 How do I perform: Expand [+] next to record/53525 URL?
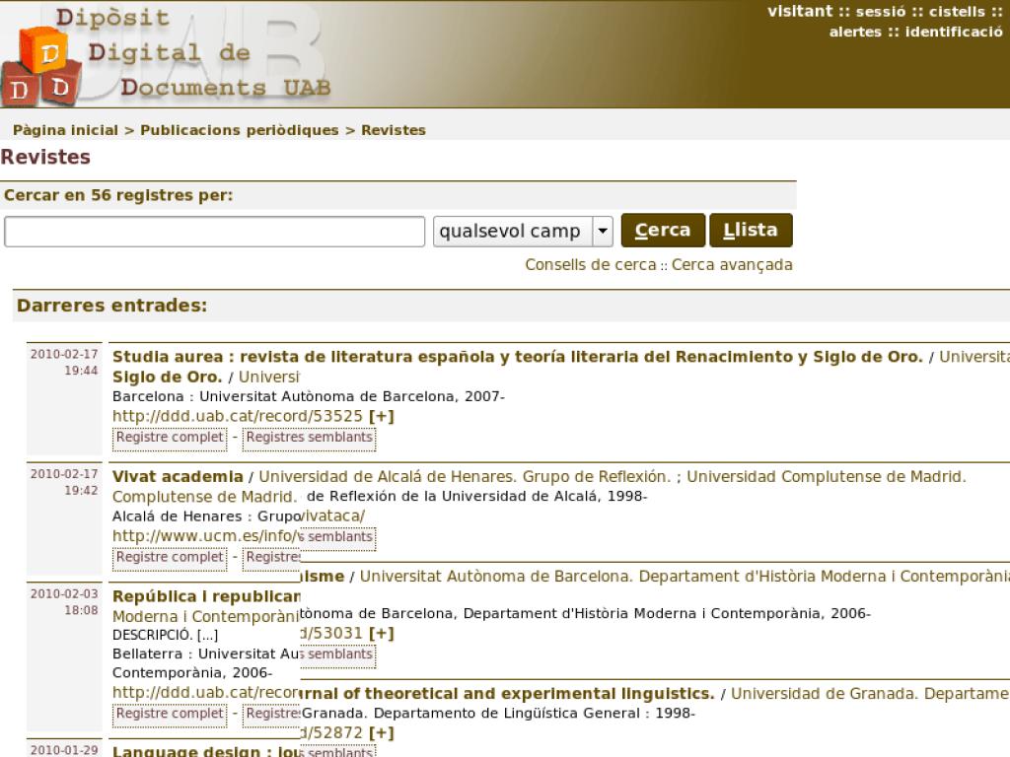point(381,416)
